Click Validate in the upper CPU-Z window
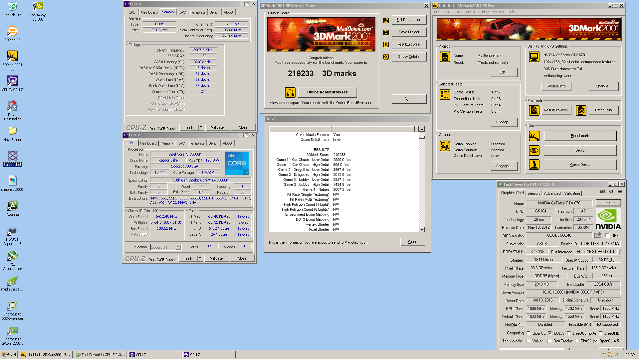The width and height of the screenshot is (639, 359). click(x=217, y=127)
